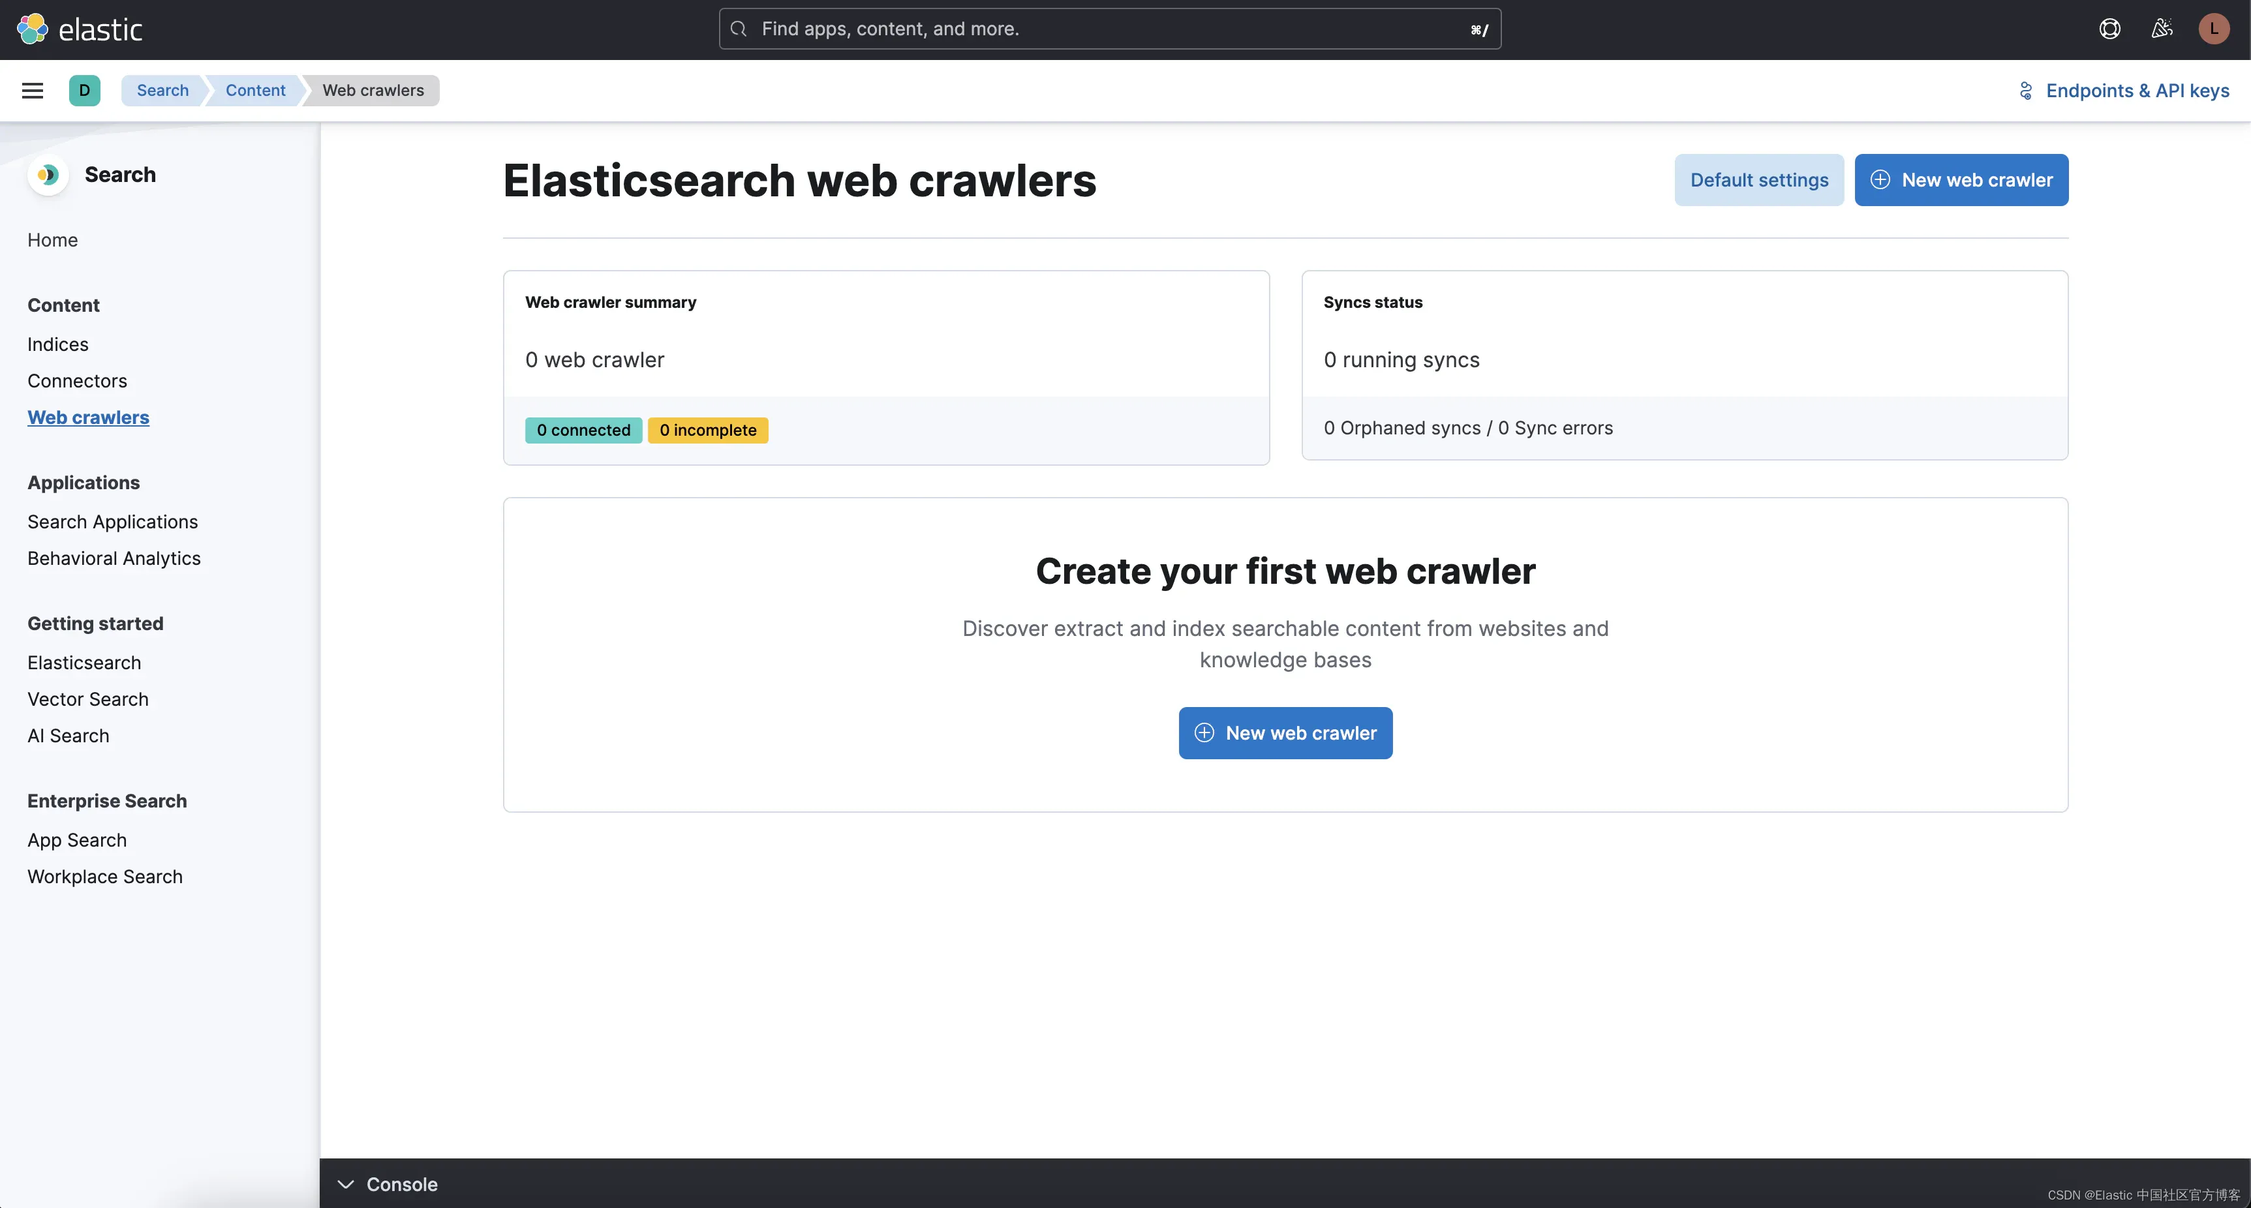Click the hamburger menu icon
The height and width of the screenshot is (1208, 2251).
pos(33,89)
